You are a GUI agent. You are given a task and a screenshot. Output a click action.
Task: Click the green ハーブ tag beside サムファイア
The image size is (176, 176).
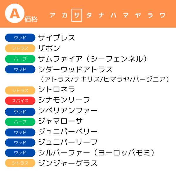[x=20, y=59]
